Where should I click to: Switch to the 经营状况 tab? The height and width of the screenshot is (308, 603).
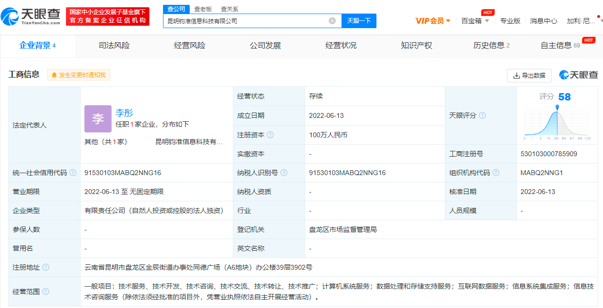pos(341,46)
